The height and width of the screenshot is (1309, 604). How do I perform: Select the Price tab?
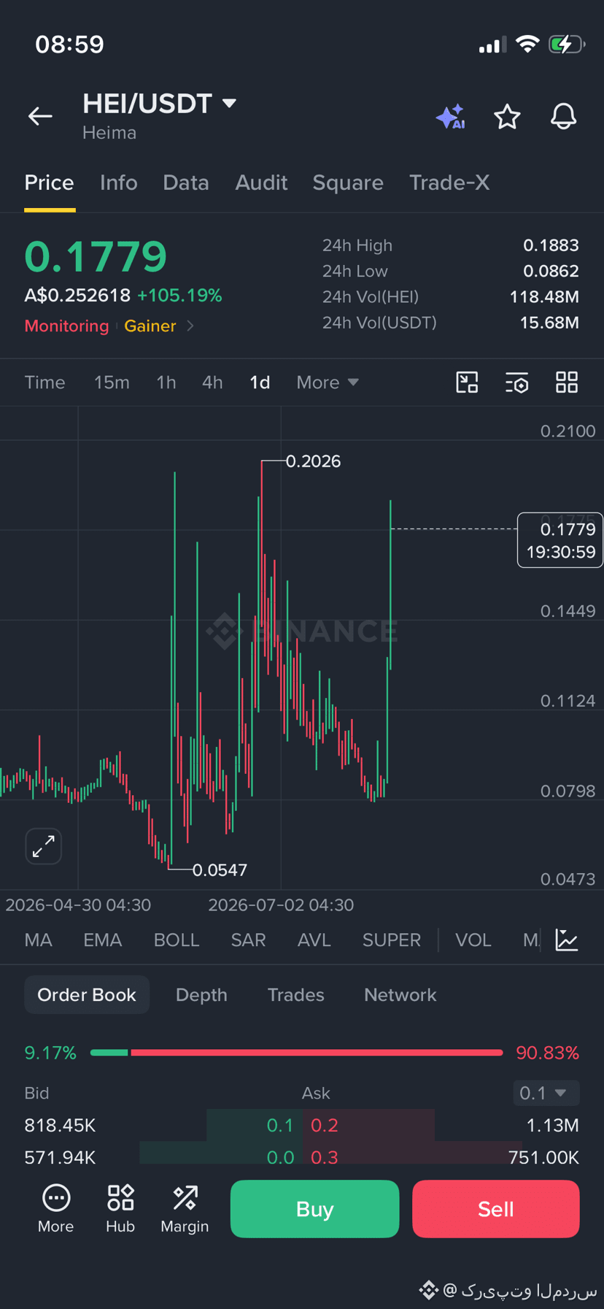49,183
